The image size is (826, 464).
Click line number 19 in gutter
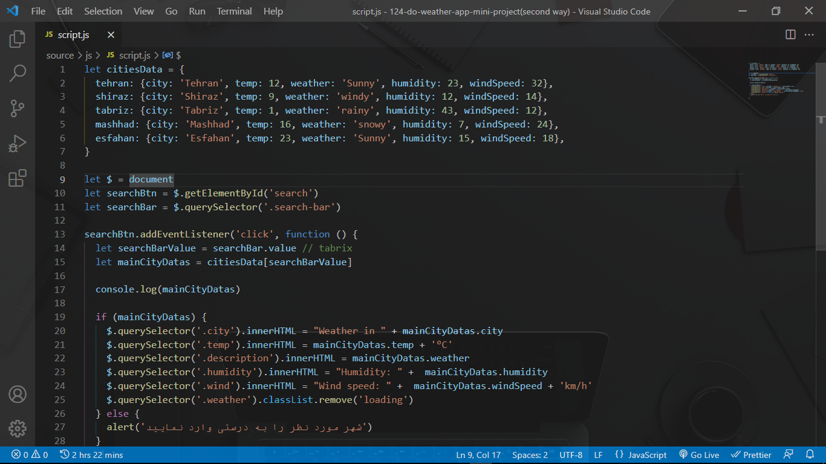60,317
